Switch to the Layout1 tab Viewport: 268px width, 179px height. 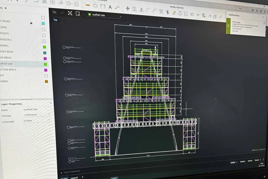pos(74,178)
